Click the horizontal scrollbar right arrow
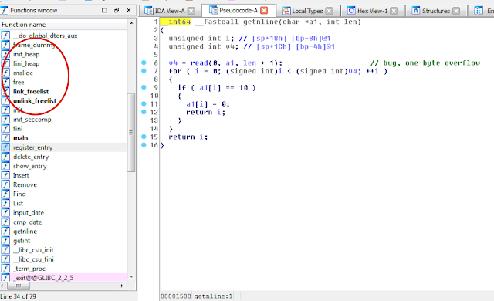494x301 pixels. tap(122, 286)
